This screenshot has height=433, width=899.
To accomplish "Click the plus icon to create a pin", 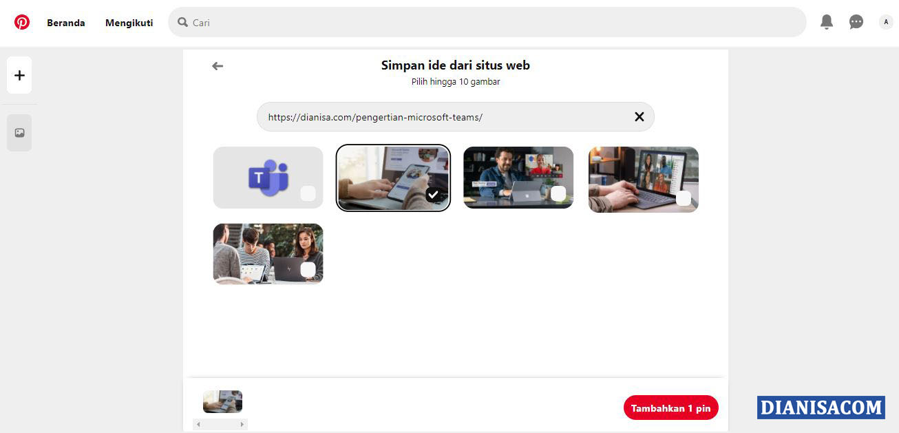I will click(x=19, y=75).
